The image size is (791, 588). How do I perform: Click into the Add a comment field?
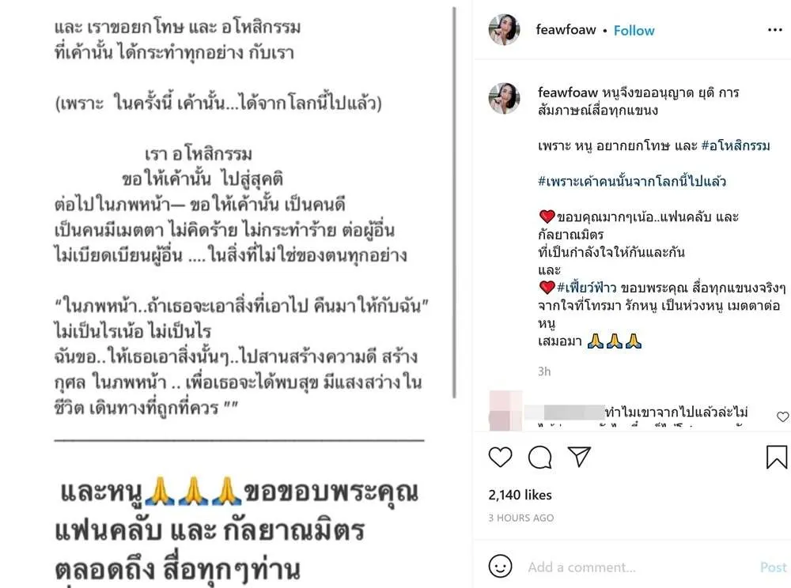point(641,567)
